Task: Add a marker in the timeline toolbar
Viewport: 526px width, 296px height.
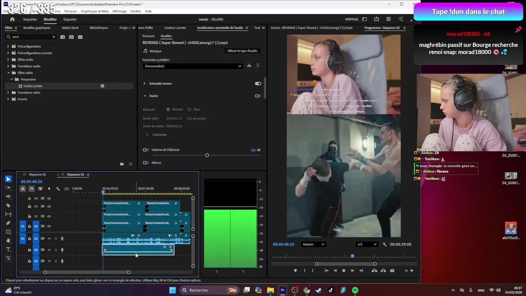Action: click(x=49, y=189)
